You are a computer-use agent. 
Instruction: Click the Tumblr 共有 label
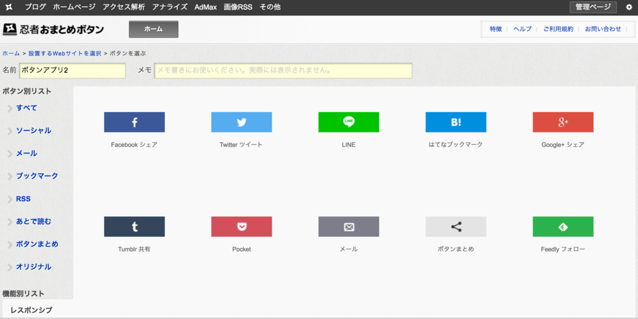(135, 249)
